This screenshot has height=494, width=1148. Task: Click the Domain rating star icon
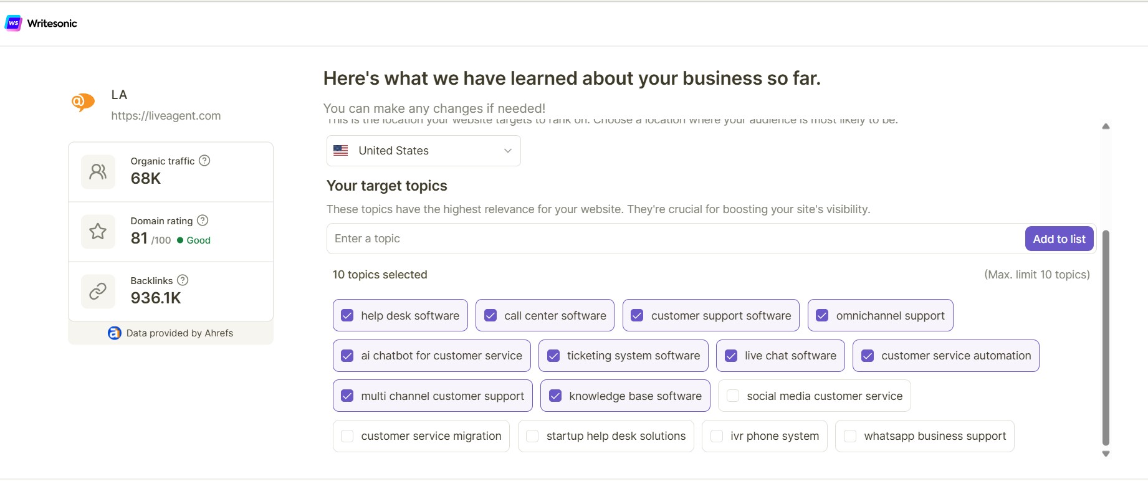pos(98,231)
